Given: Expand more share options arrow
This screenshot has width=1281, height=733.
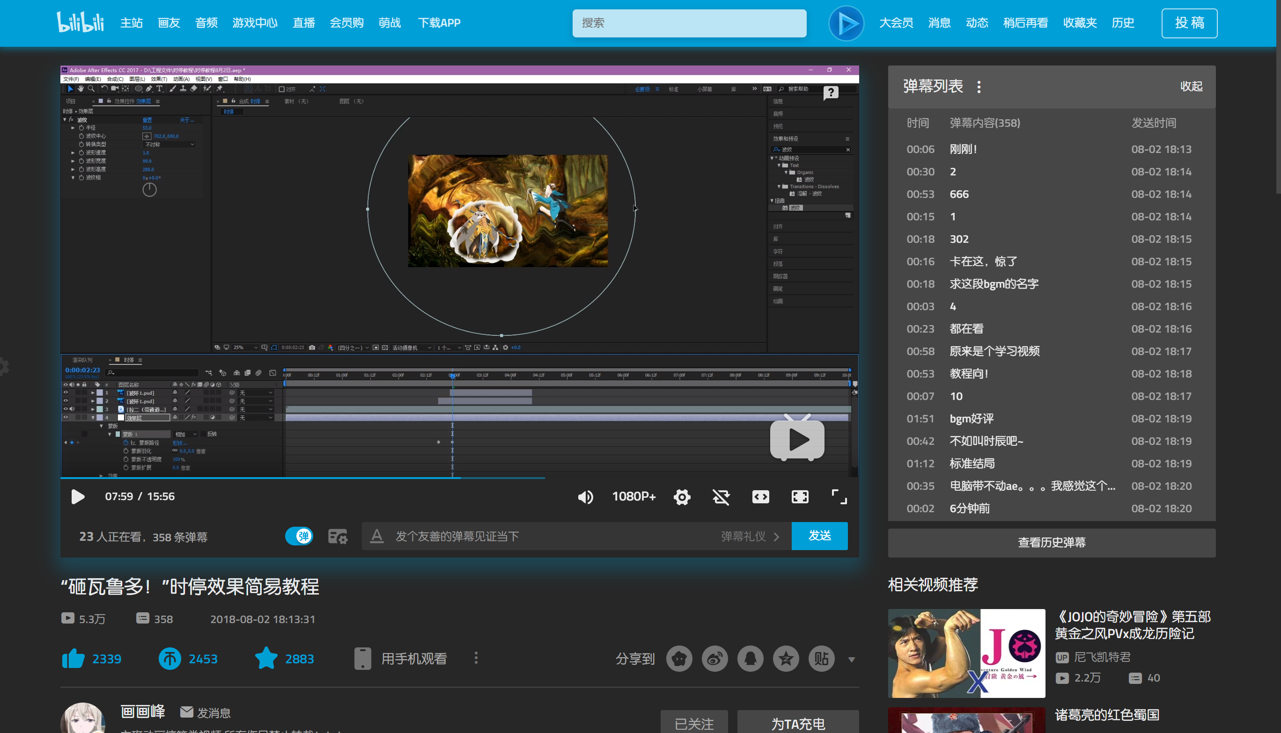Looking at the screenshot, I should click(851, 660).
